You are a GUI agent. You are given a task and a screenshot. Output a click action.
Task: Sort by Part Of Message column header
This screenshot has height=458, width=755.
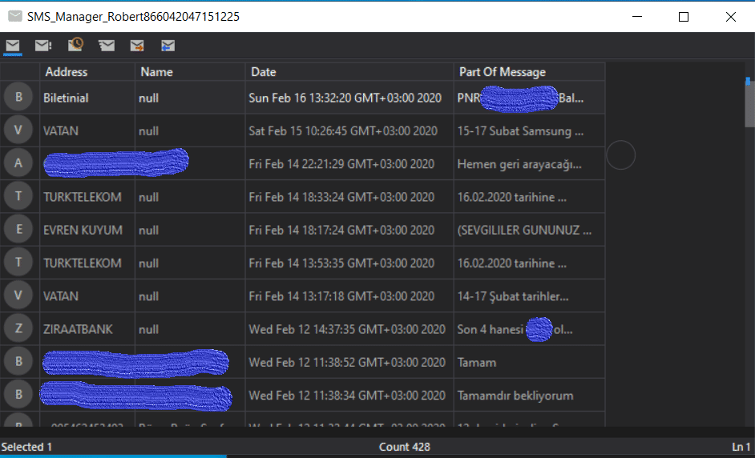pyautogui.click(x=529, y=72)
